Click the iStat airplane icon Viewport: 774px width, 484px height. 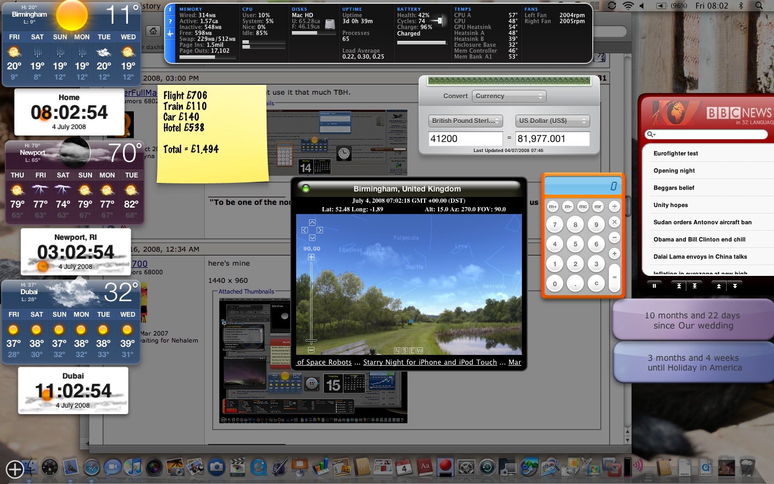pos(170,33)
